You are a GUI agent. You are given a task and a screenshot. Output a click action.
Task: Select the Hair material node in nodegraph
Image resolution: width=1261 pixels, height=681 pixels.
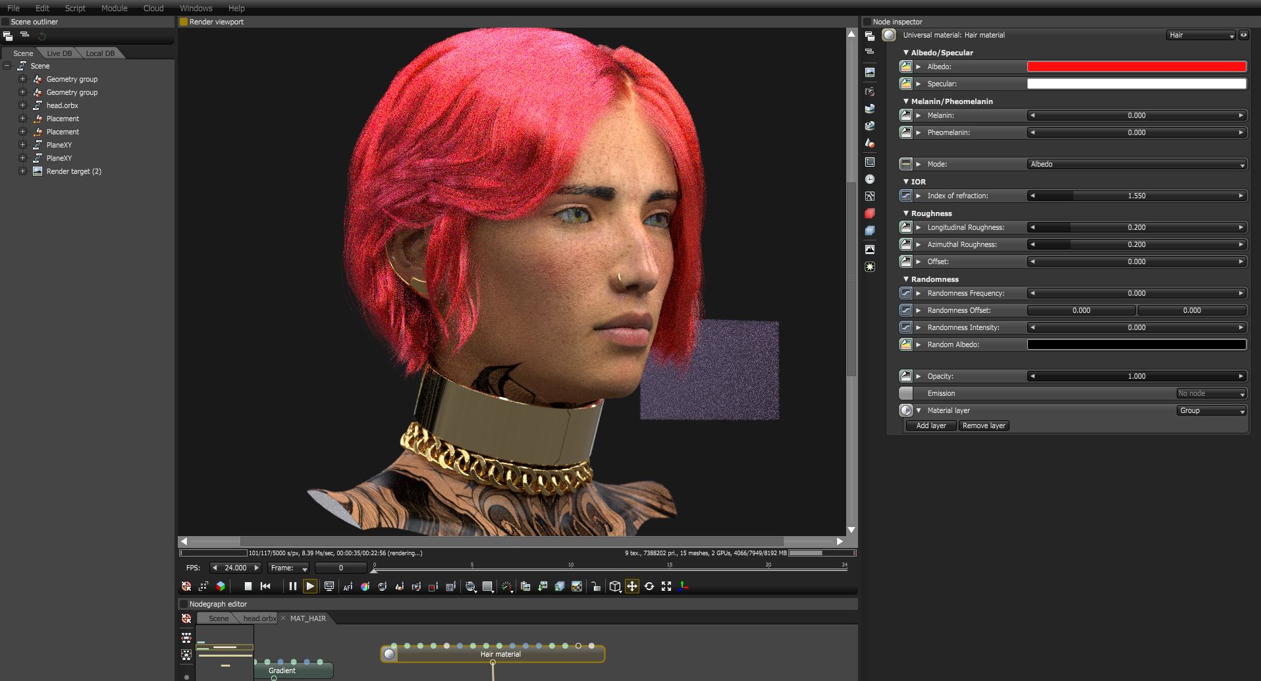[x=493, y=654]
